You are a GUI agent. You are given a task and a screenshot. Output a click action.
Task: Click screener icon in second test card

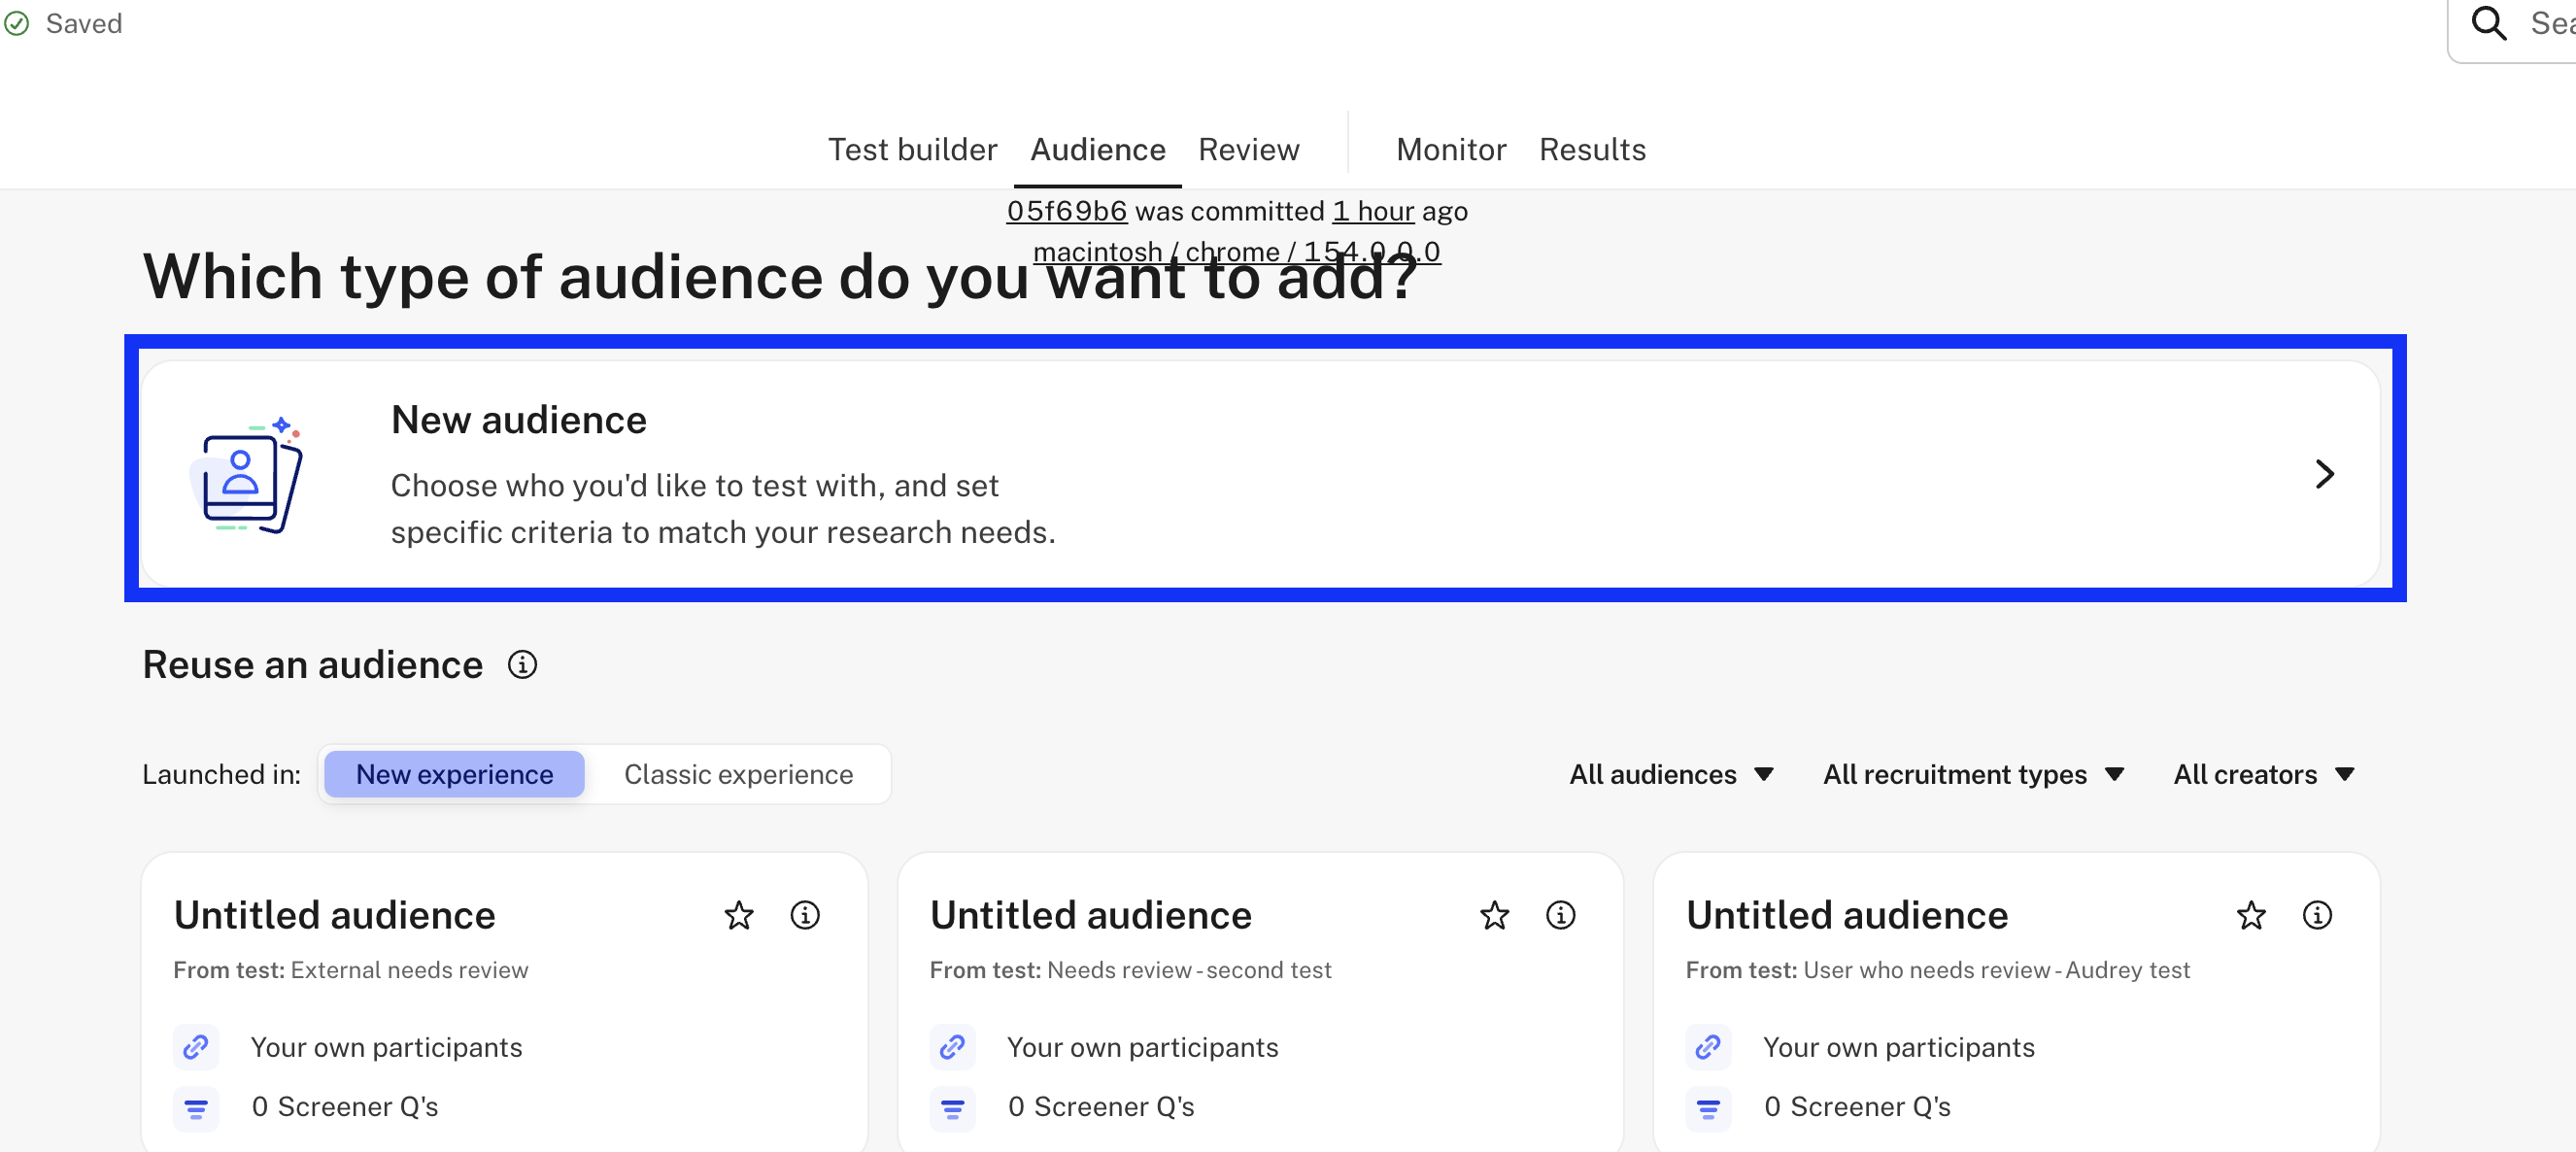point(952,1107)
